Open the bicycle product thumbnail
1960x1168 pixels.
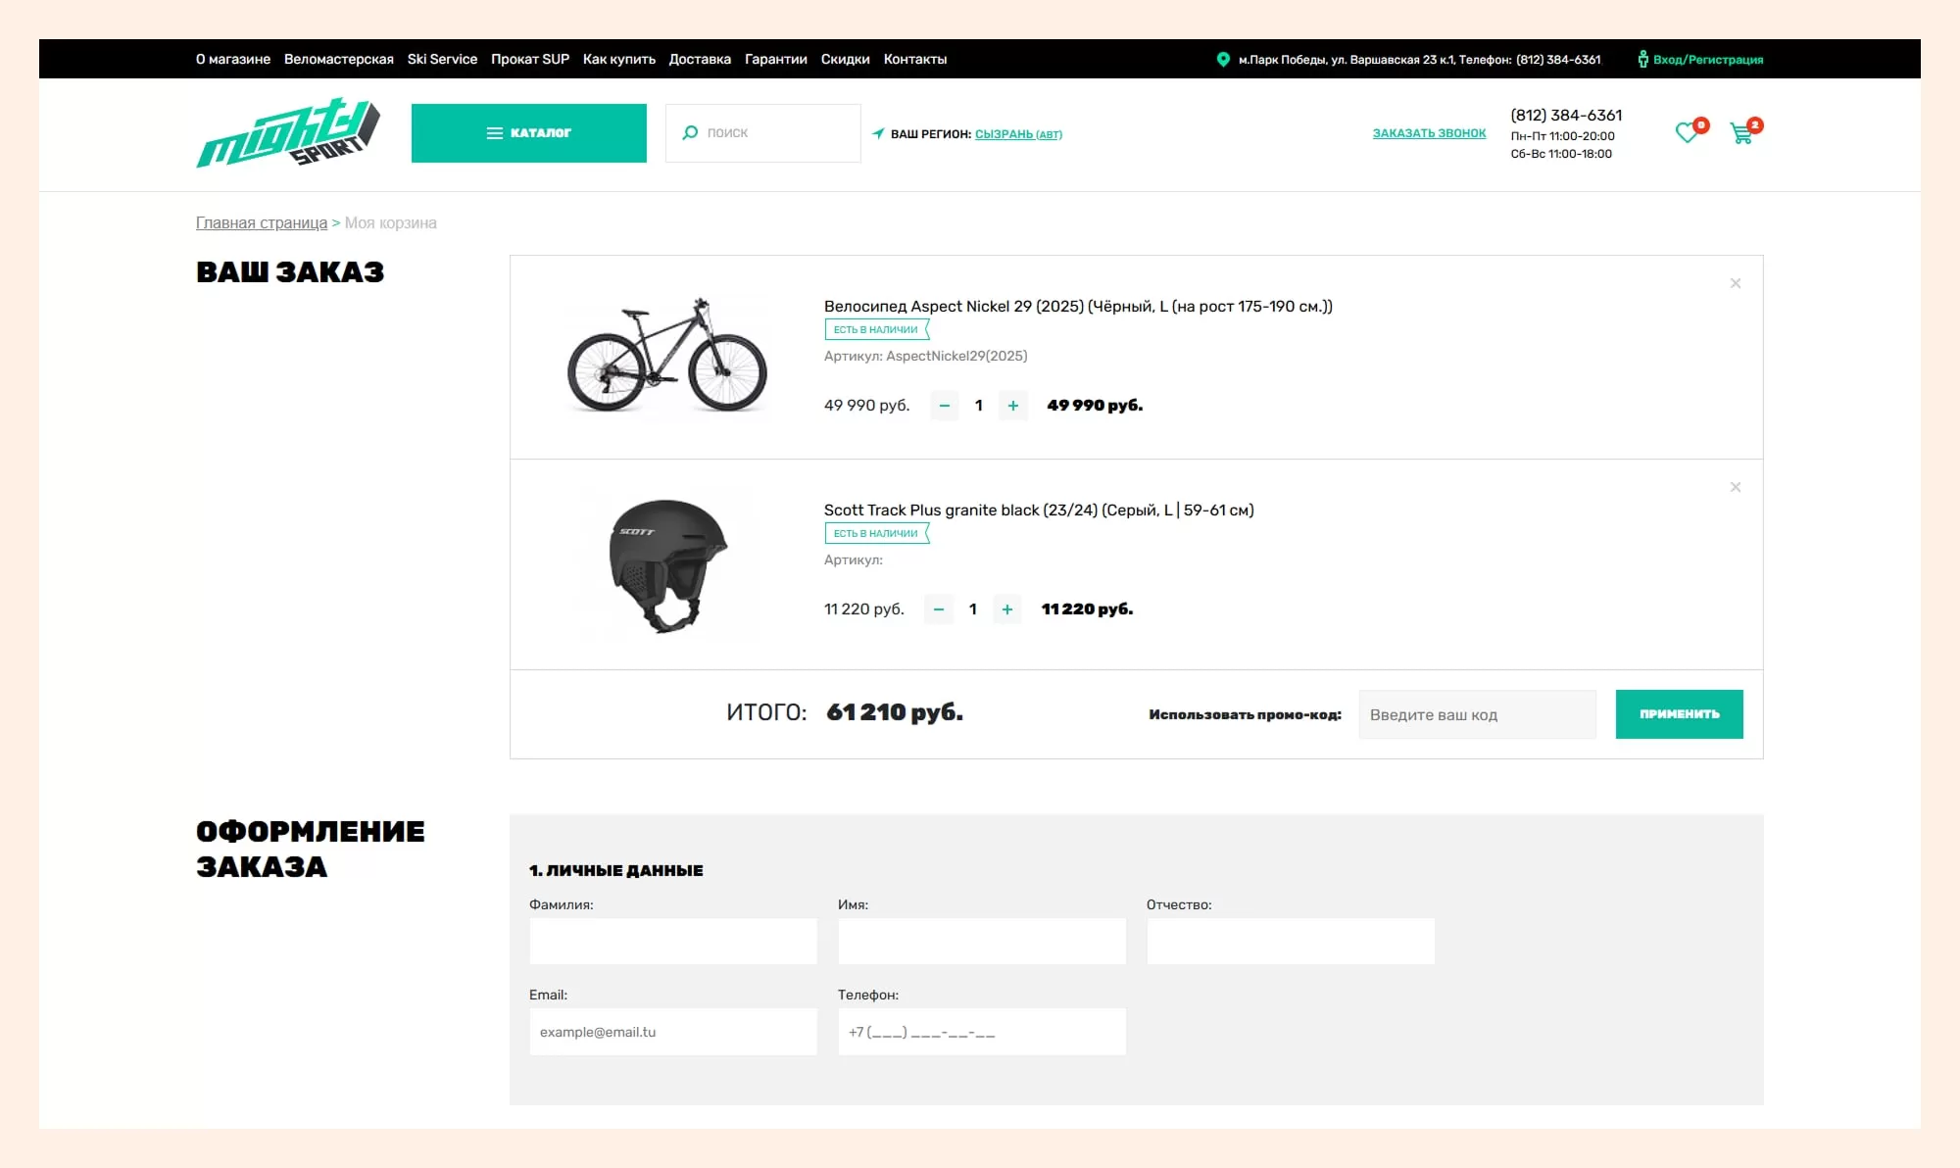tap(667, 357)
